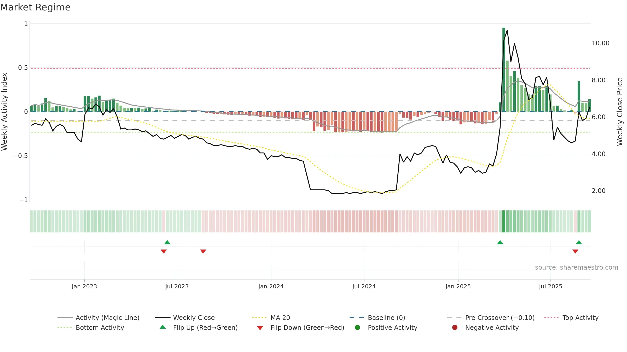
Task: Toggle Bottom Activity legend entry
Action: pyautogui.click(x=91, y=327)
